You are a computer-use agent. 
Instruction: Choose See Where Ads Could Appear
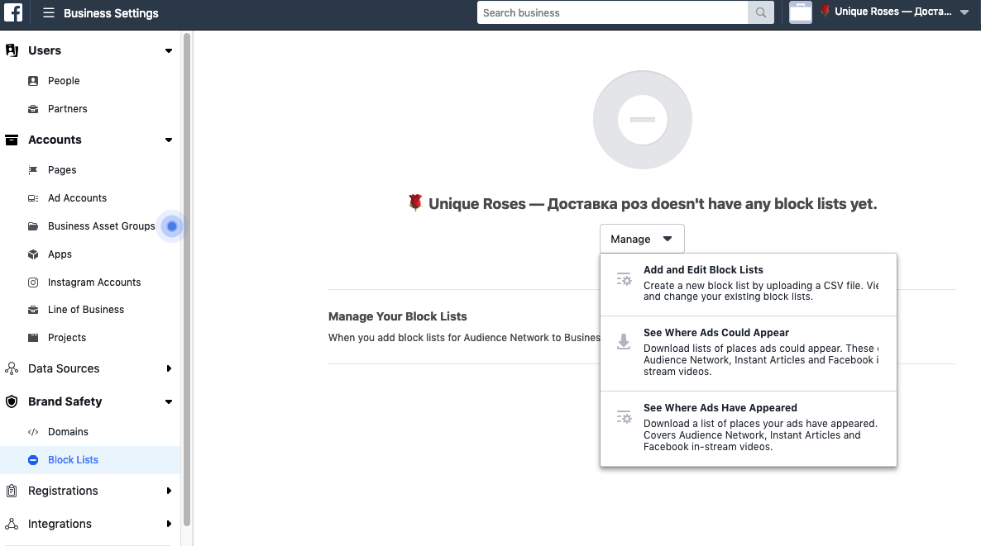(749, 354)
